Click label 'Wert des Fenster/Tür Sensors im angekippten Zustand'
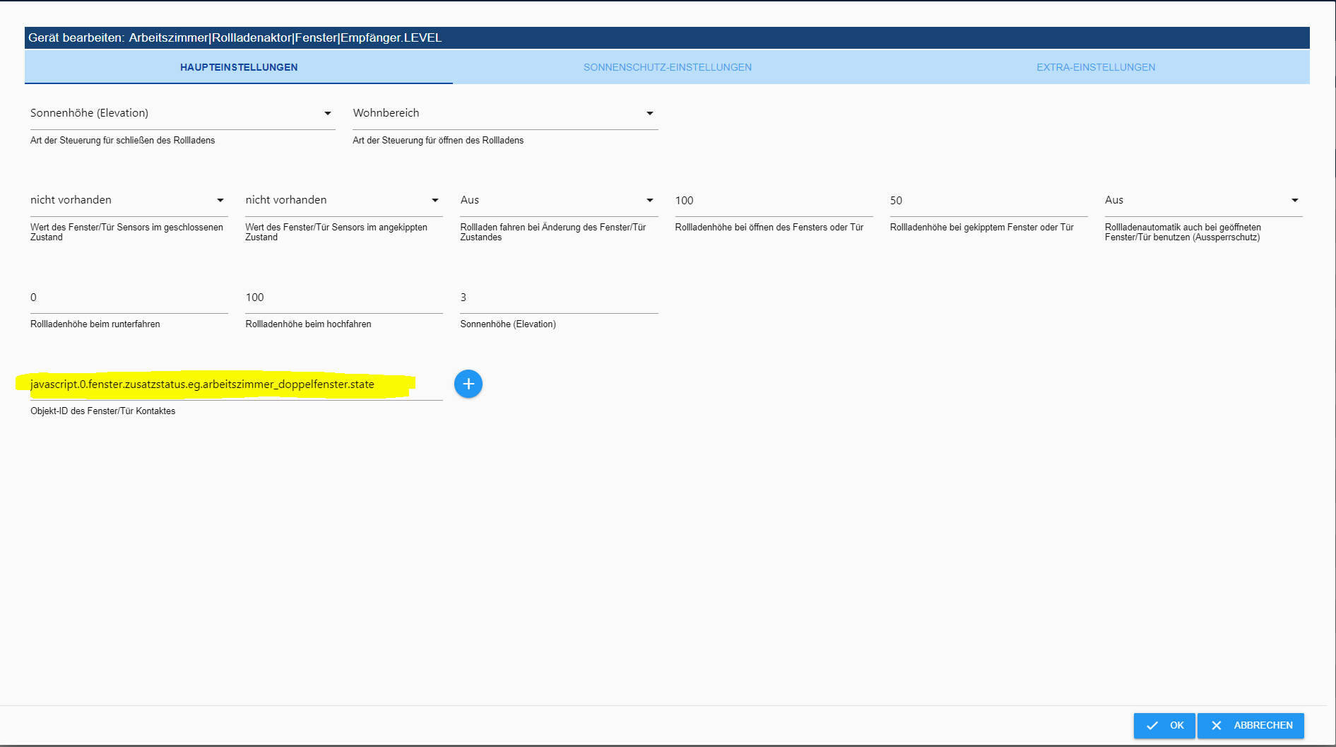The image size is (1336, 747). (336, 233)
